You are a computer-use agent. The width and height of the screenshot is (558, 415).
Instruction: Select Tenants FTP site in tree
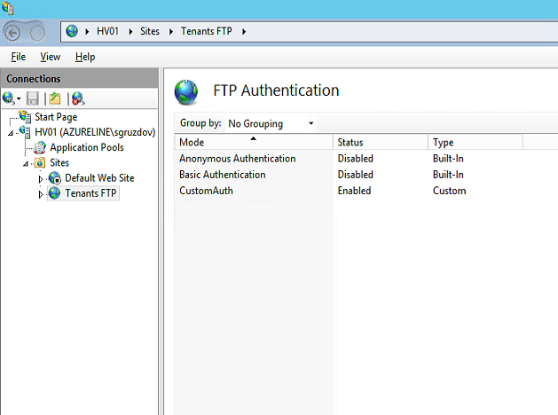pos(90,193)
